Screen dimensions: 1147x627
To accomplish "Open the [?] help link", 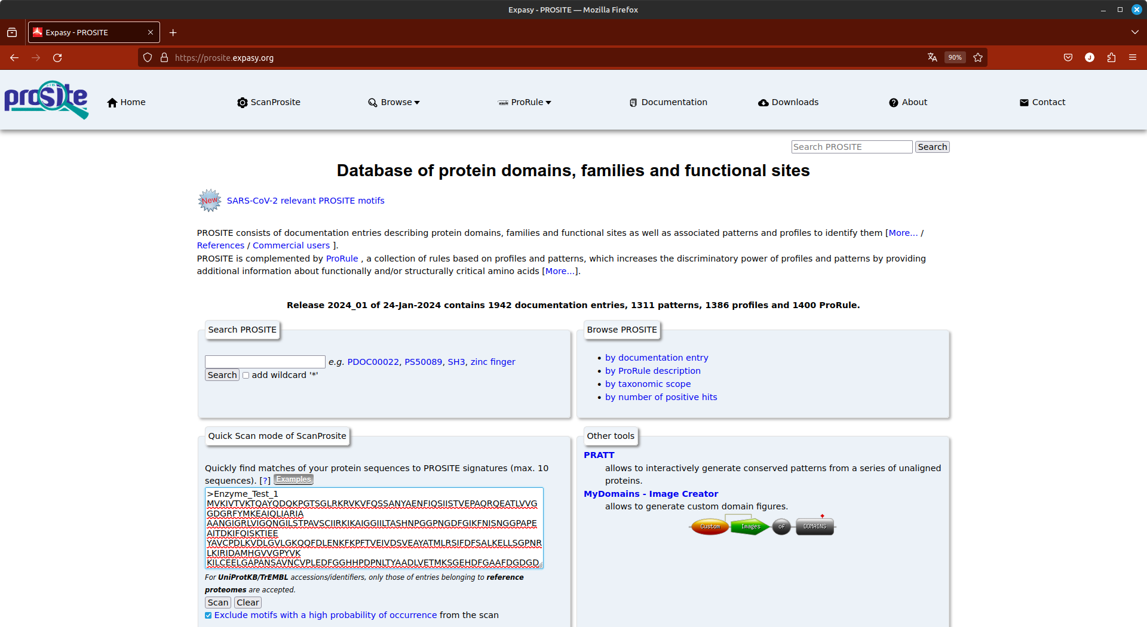I will [265, 481].
